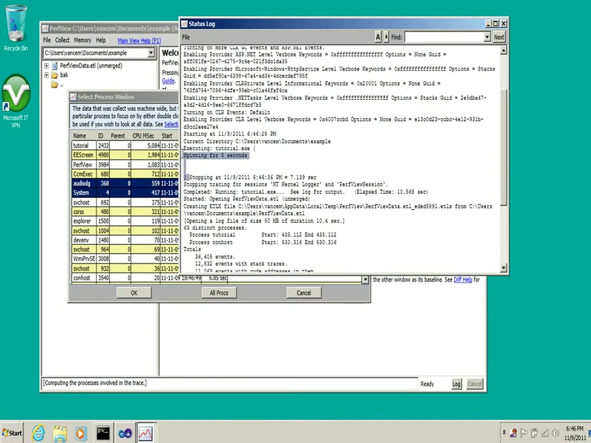Click the All Procs button
Screen dimensions: 591x443
(219, 293)
